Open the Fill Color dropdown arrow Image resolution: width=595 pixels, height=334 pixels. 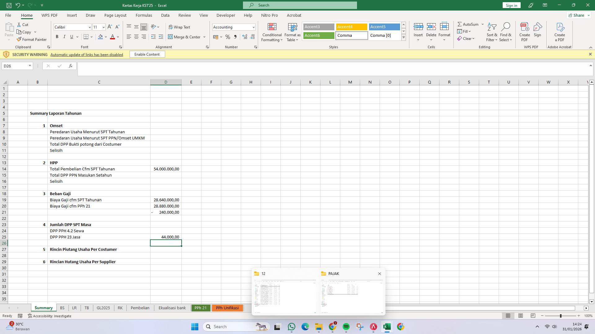(106, 37)
